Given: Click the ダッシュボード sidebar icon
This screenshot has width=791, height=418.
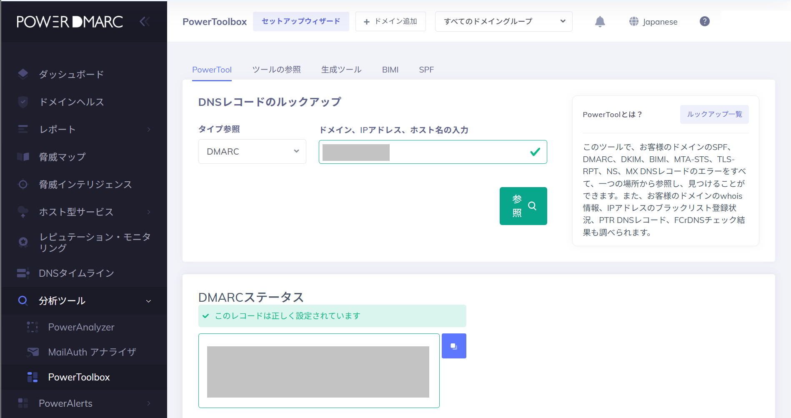Looking at the screenshot, I should 23,74.
